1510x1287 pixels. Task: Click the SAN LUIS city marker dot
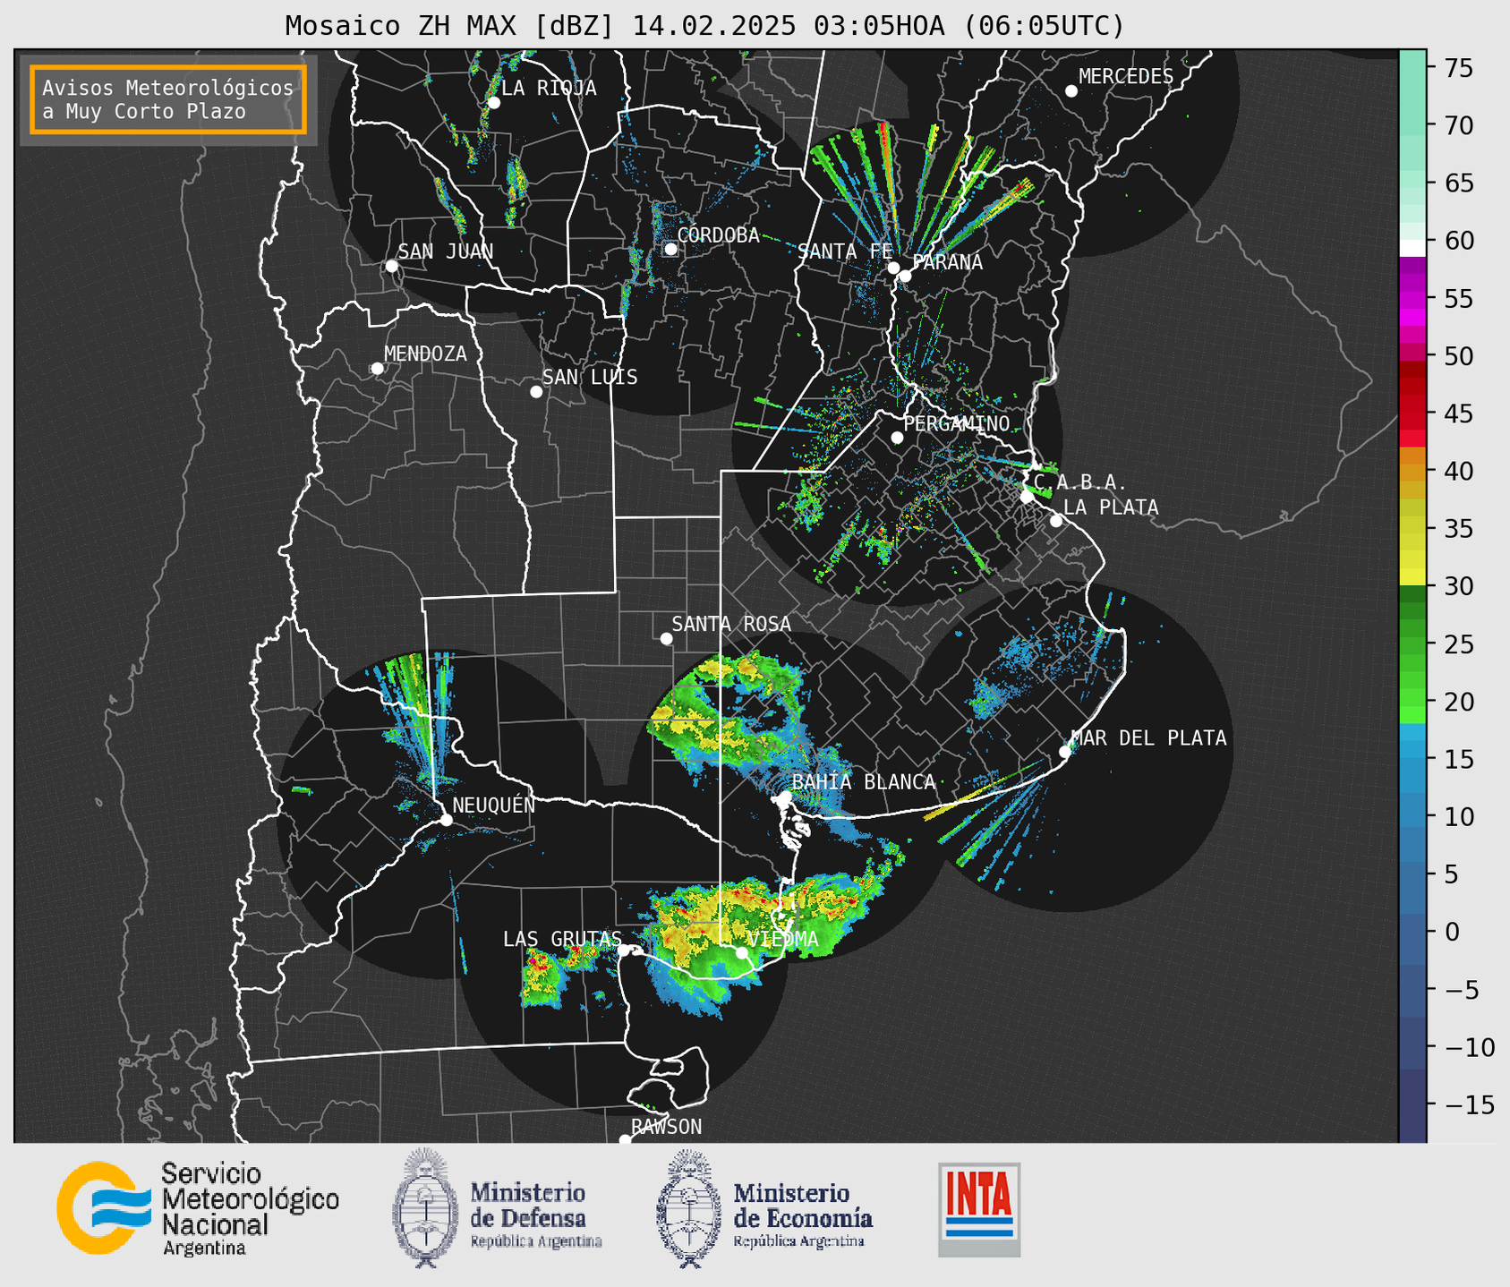pyautogui.click(x=536, y=392)
